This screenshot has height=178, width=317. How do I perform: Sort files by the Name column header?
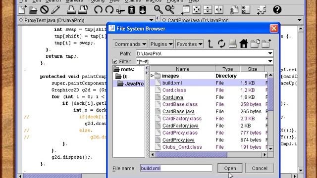point(183,69)
